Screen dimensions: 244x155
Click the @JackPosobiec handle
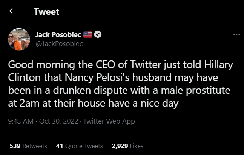click(59, 43)
